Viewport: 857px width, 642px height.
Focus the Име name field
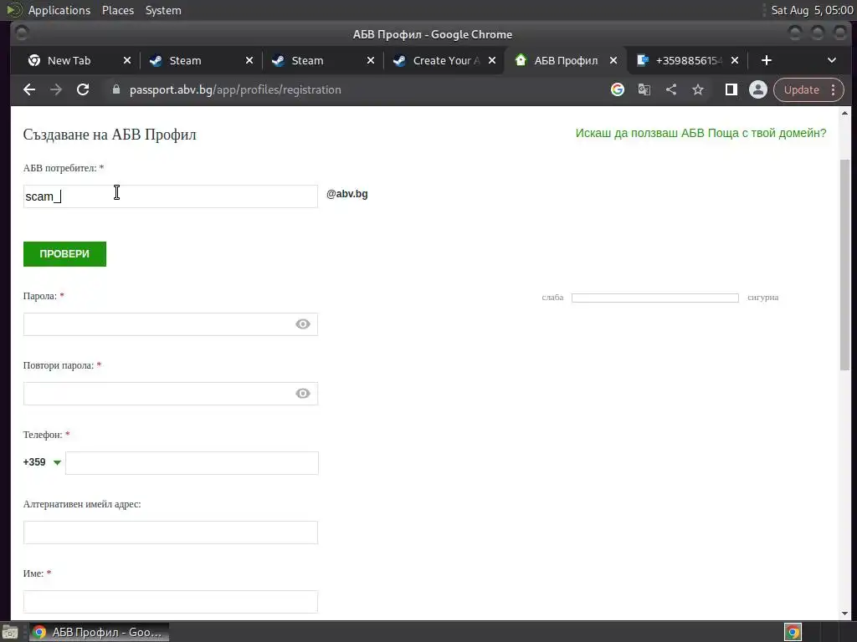pos(171,602)
